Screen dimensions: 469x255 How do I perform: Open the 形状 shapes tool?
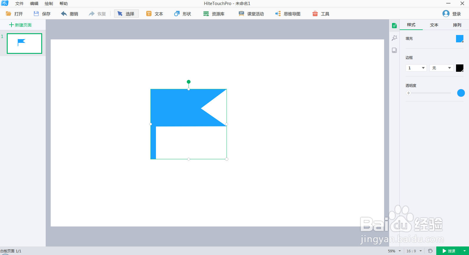pyautogui.click(x=183, y=14)
